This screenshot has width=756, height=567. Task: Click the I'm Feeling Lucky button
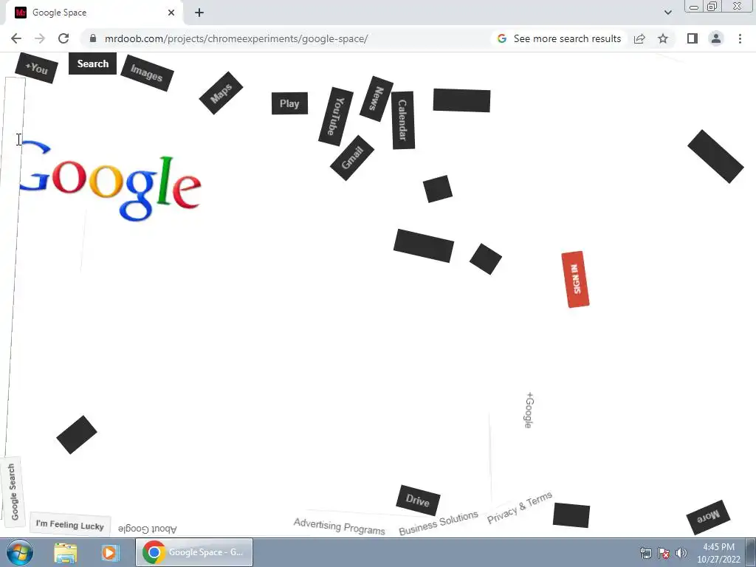click(70, 525)
